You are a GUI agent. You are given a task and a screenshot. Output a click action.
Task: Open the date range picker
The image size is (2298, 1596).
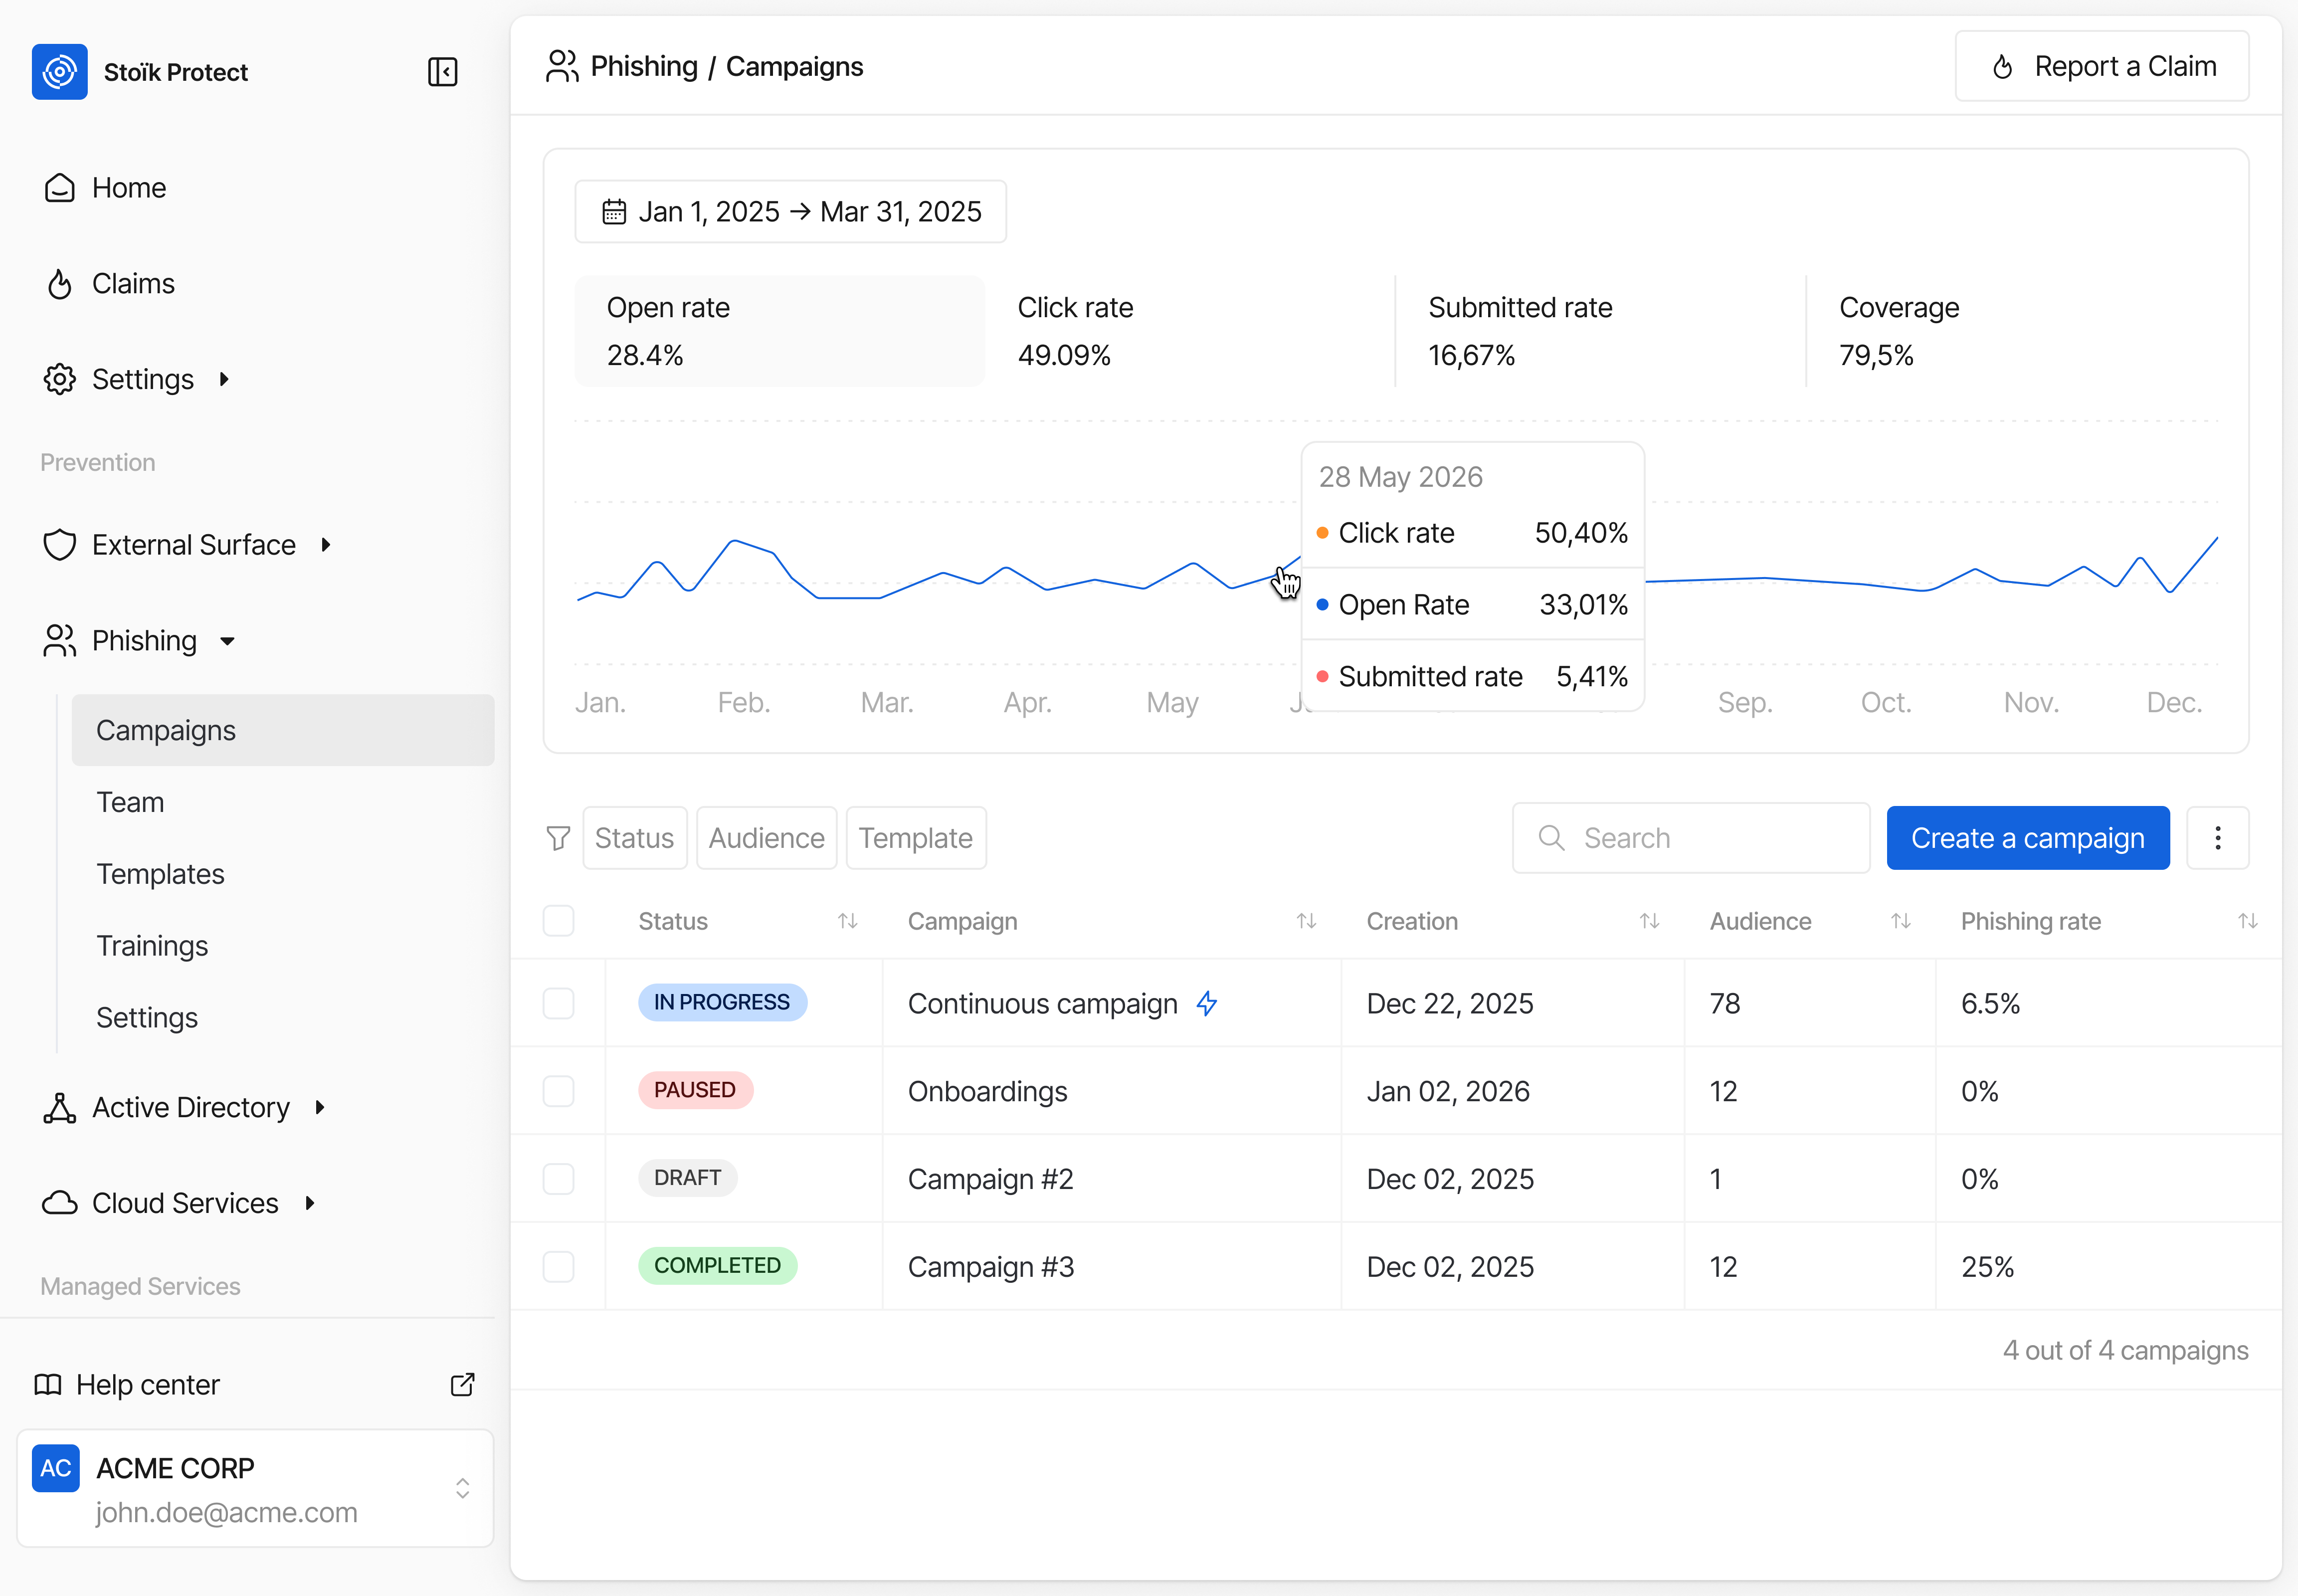tap(790, 212)
